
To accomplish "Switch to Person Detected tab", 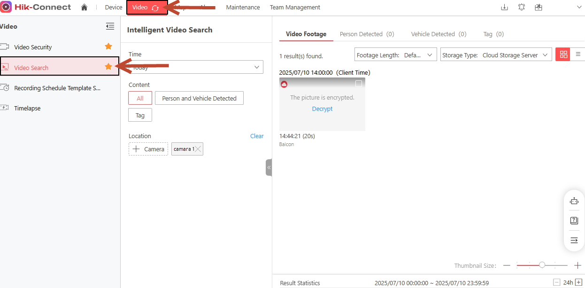I will 367,34.
